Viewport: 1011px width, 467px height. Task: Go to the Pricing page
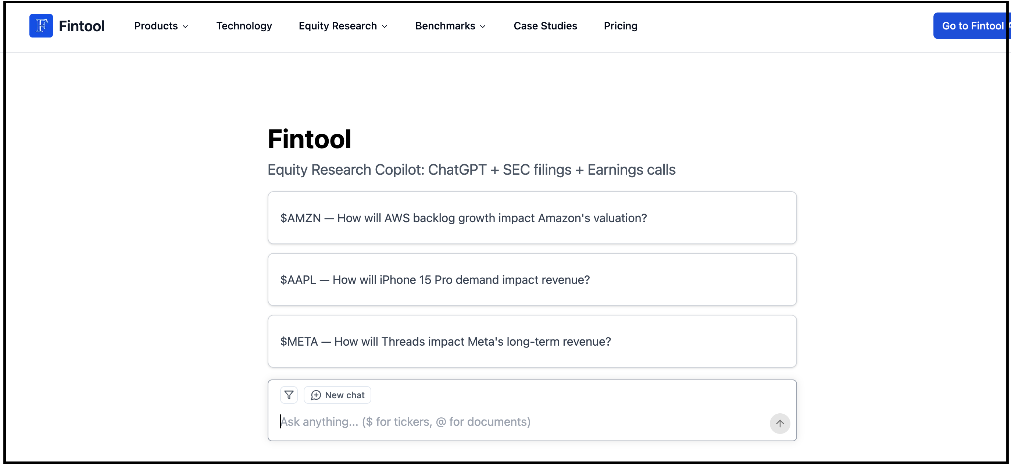[x=620, y=26]
